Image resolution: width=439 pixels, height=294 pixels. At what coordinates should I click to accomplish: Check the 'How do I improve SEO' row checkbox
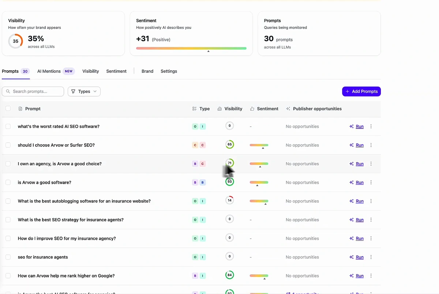tap(8, 238)
